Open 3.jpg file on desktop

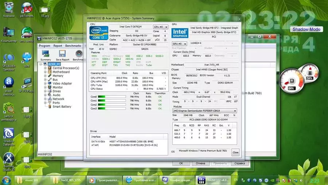click(27, 162)
